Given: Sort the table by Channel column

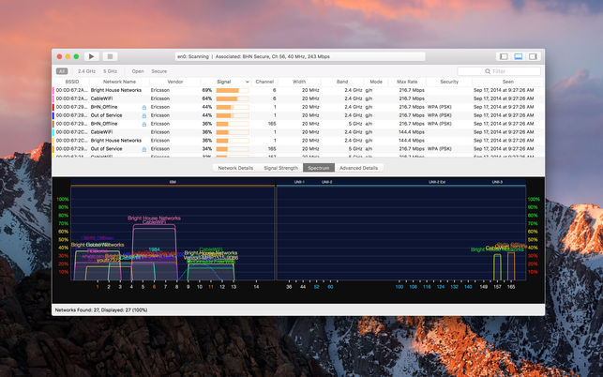Looking at the screenshot, I should tap(264, 82).
